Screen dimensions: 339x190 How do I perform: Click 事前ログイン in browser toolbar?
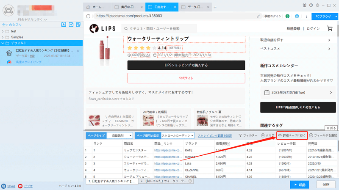pos(273,16)
